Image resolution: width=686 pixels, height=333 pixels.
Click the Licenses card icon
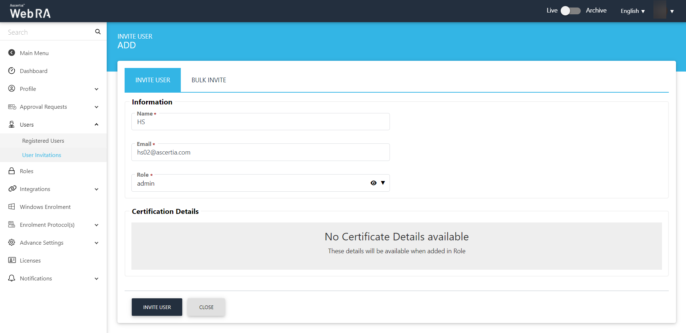[12, 260]
